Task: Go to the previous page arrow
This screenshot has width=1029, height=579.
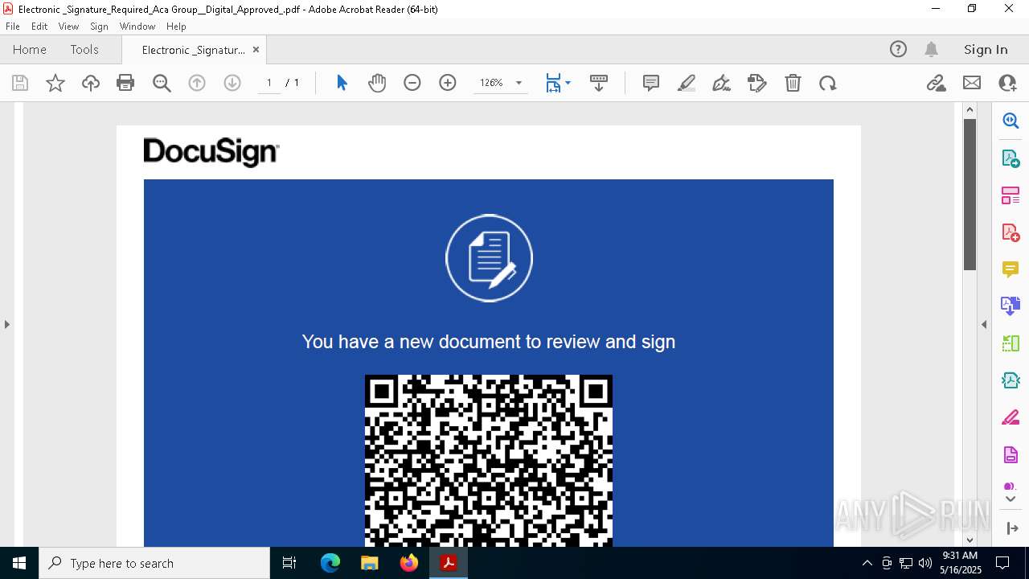Action: pos(197,83)
